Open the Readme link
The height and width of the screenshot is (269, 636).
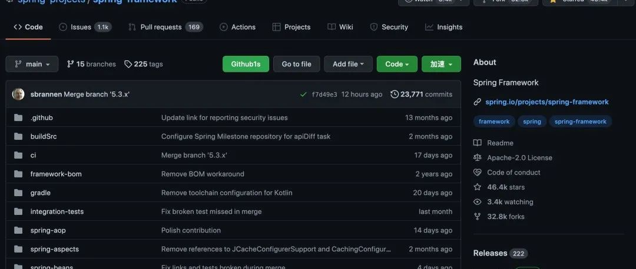pos(500,143)
